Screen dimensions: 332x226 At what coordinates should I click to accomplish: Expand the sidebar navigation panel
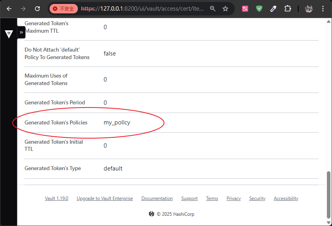point(21,32)
